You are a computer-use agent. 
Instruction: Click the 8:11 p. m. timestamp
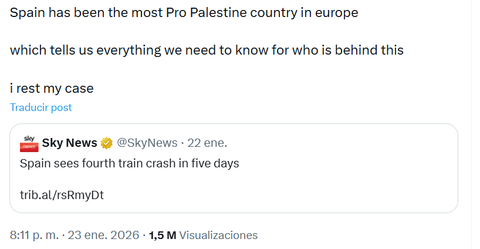[x=34, y=235]
